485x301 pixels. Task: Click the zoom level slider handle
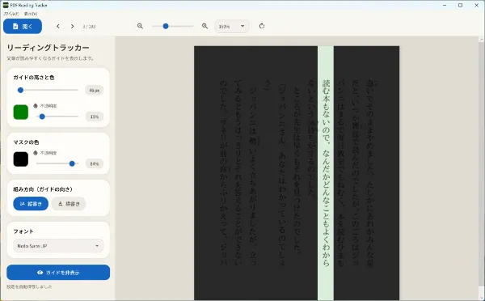click(x=166, y=26)
